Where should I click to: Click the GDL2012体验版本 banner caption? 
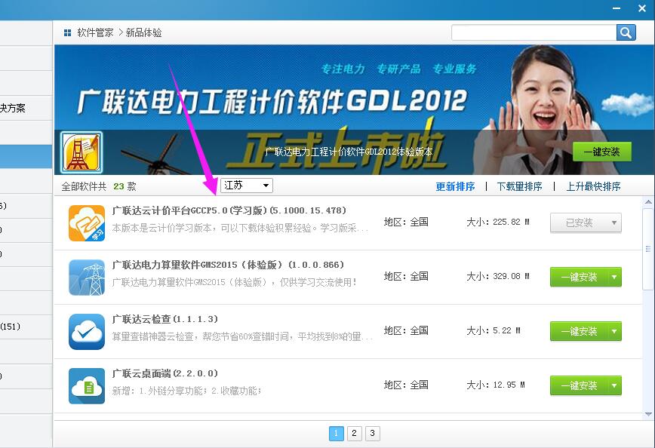pos(349,152)
